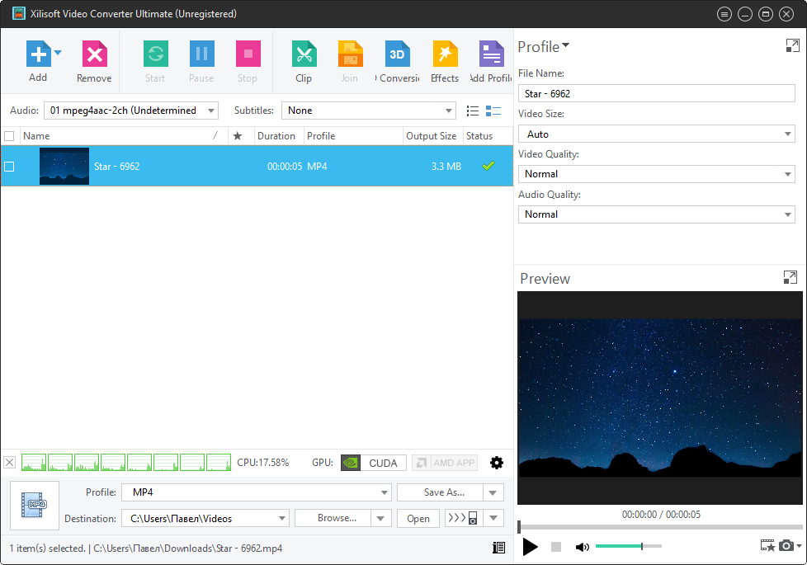
Task: Toggle AMD APP acceleration
Action: pos(445,463)
